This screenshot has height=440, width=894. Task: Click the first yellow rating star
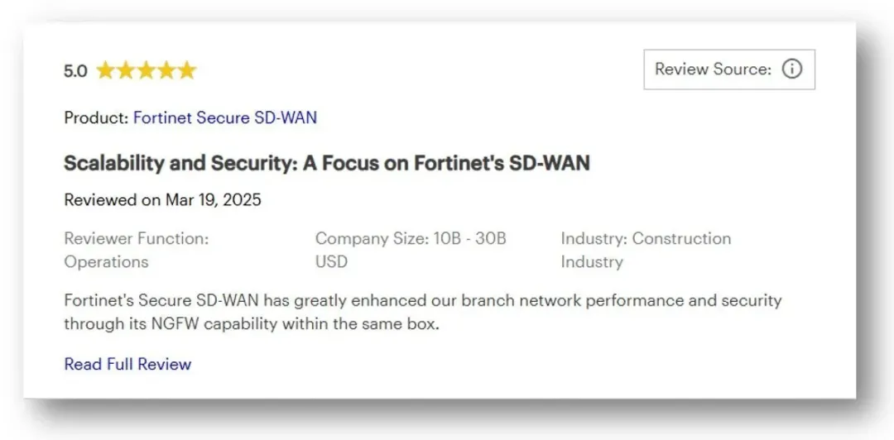coord(105,70)
